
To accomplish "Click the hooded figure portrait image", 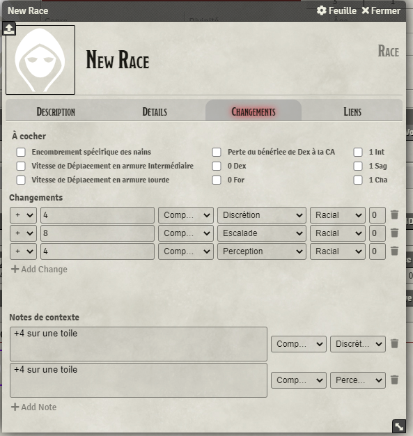I will (40, 60).
